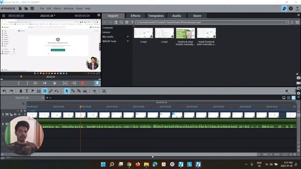301x169 pixels.
Task: Select the 2.mp4 thumbnail
Action: (x=164, y=33)
